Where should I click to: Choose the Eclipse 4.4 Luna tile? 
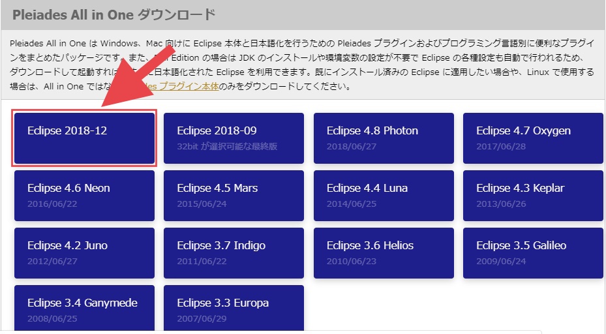click(384, 196)
